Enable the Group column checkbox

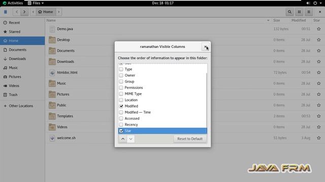(x=121, y=81)
